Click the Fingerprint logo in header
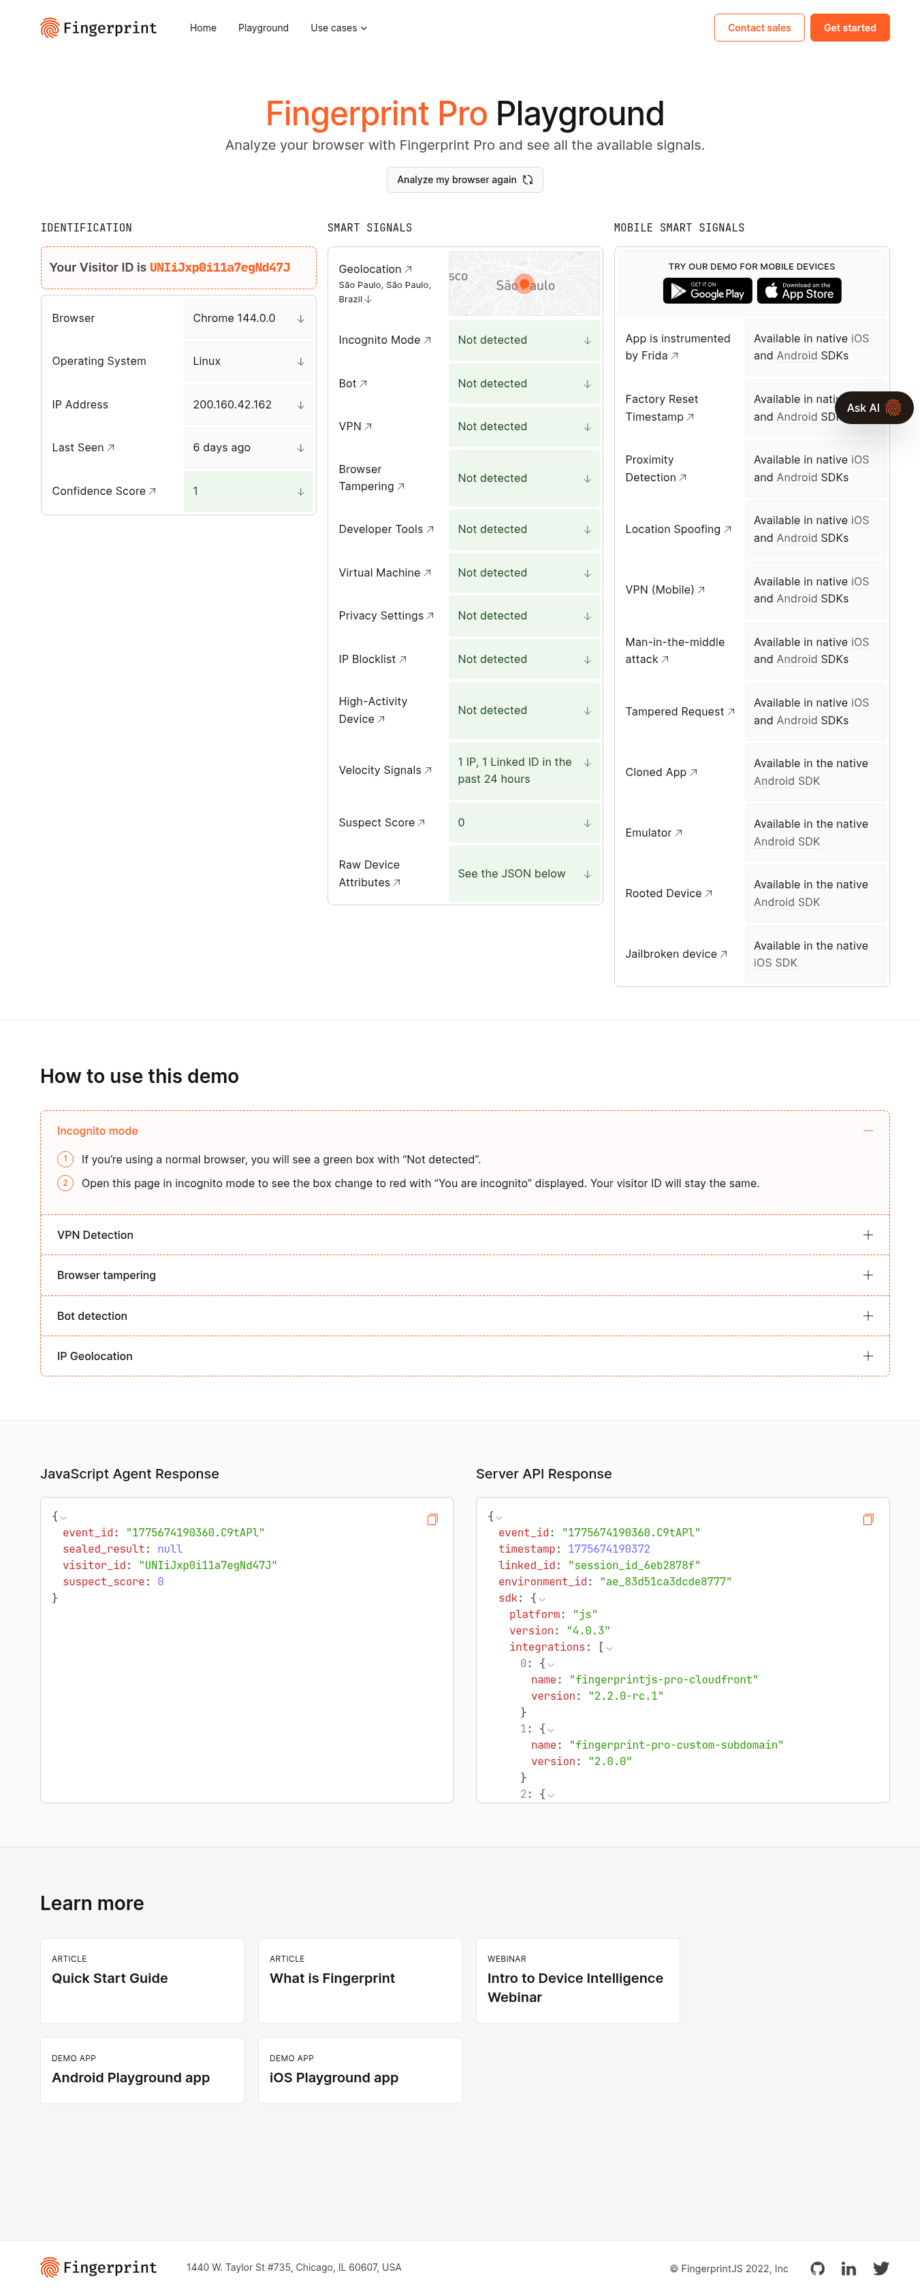 coord(99,28)
